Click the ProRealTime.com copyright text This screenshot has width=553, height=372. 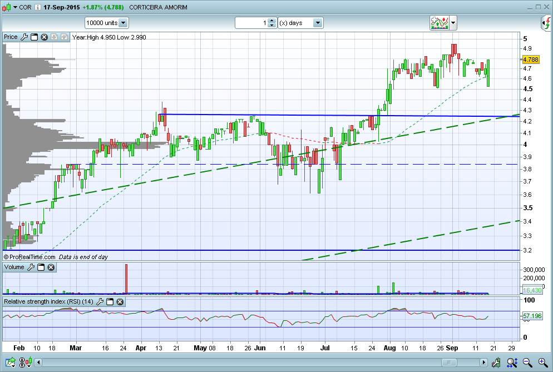pos(29,257)
